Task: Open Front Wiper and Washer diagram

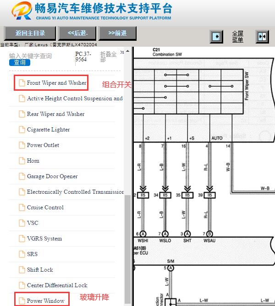Action: coord(57,83)
